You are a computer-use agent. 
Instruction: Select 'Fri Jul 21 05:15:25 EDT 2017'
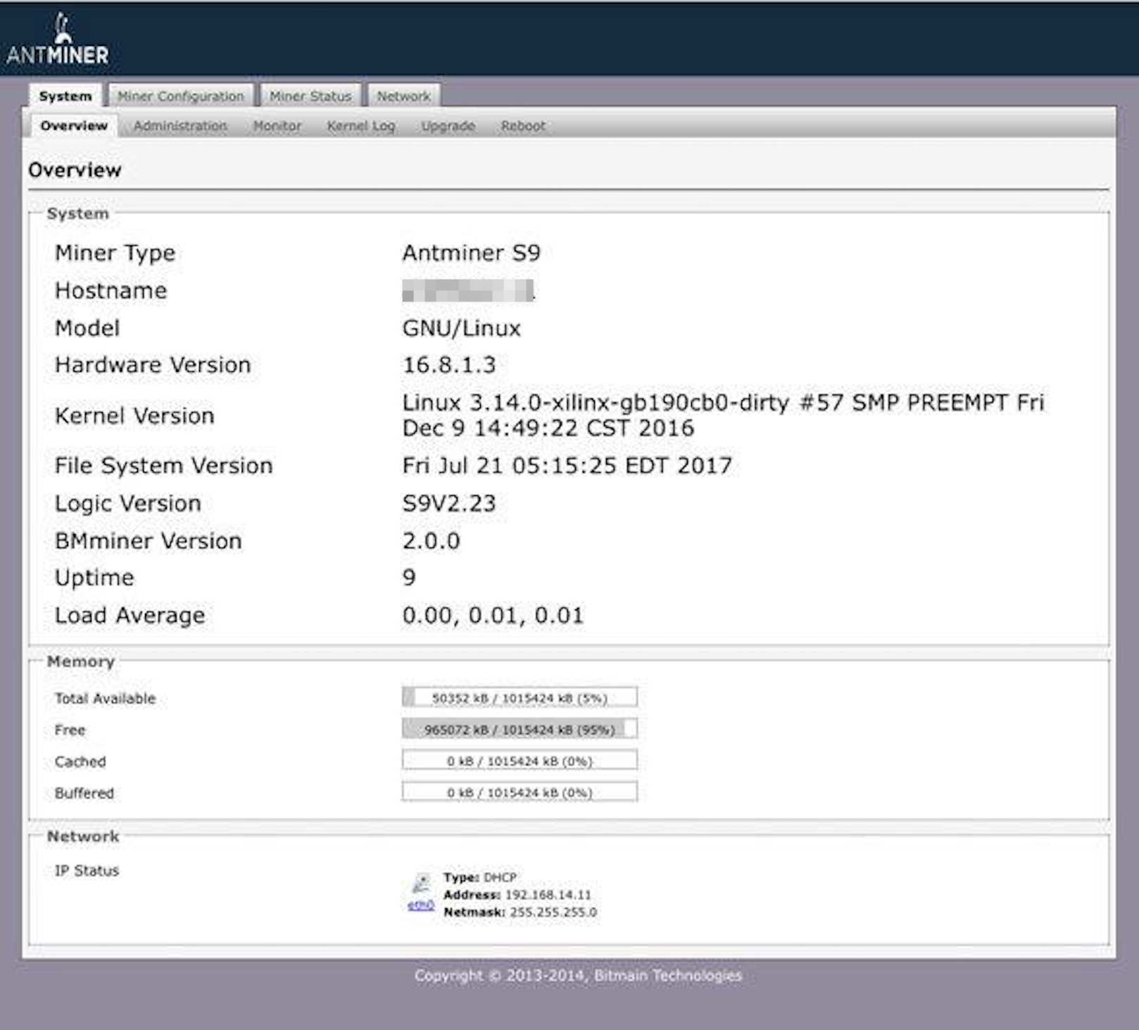point(567,465)
